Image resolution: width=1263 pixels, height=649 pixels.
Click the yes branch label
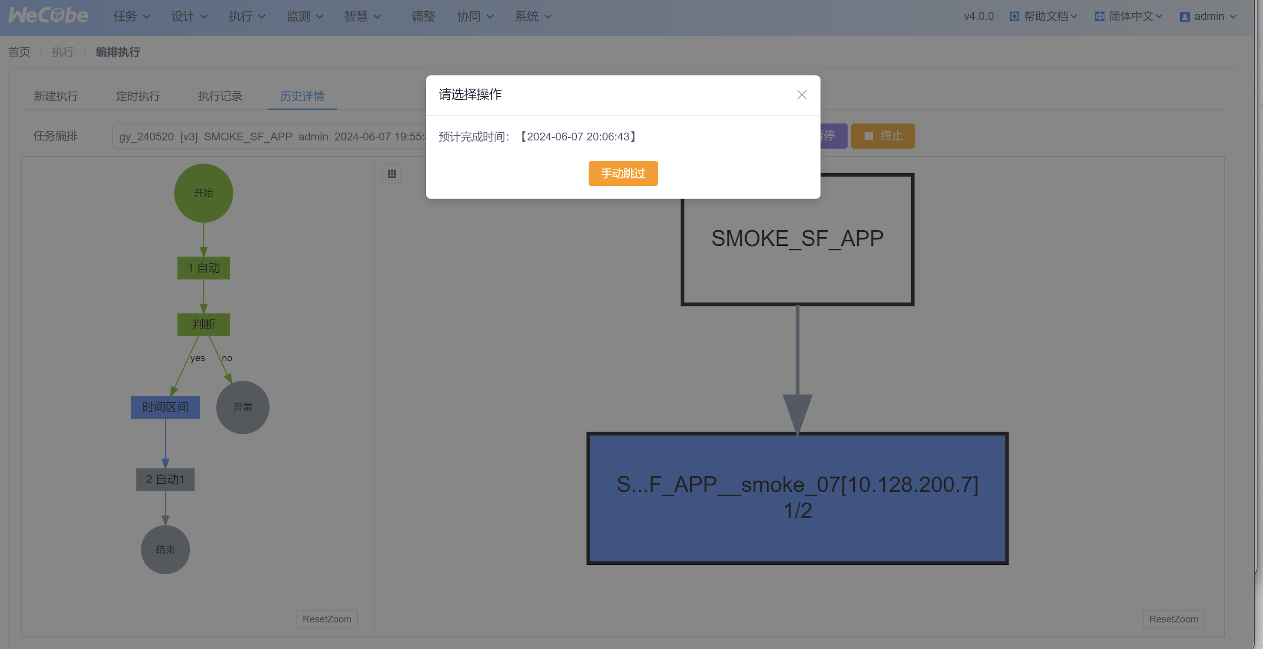pyautogui.click(x=198, y=358)
